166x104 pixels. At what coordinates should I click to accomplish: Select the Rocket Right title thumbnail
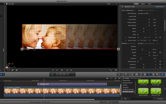[156, 82]
